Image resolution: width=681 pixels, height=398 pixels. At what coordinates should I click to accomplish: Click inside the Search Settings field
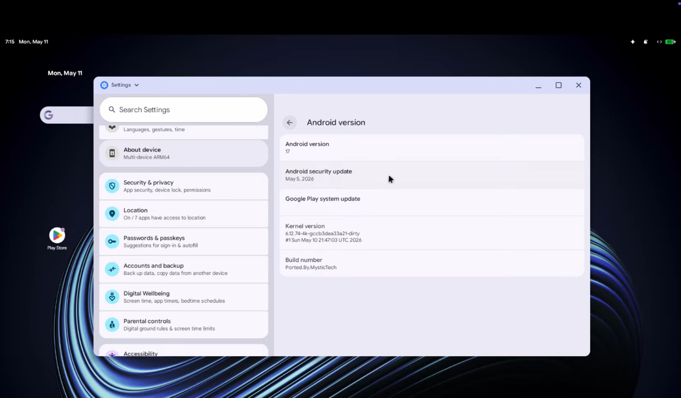coord(183,110)
